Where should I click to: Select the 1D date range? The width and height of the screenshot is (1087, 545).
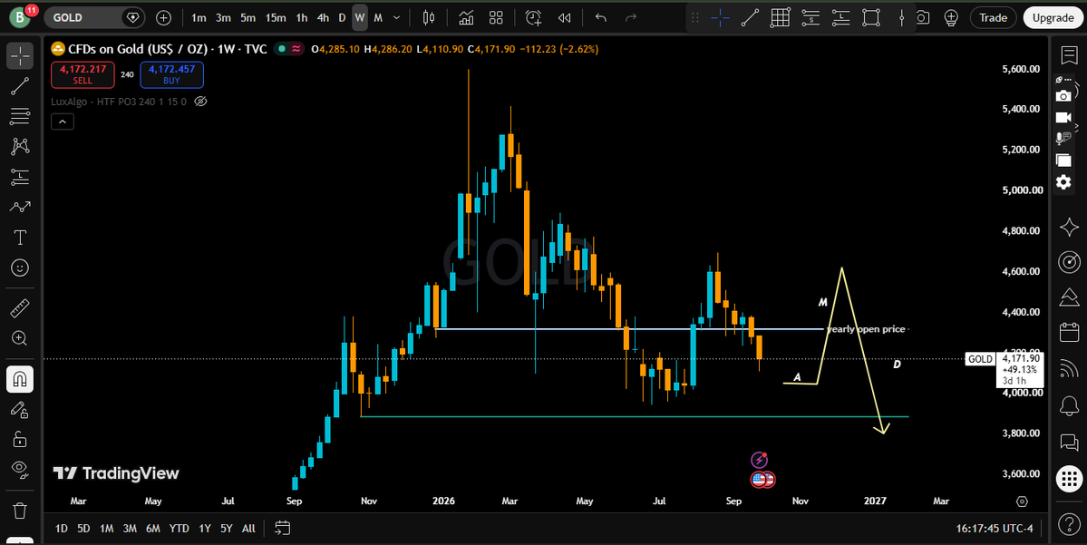click(x=62, y=529)
